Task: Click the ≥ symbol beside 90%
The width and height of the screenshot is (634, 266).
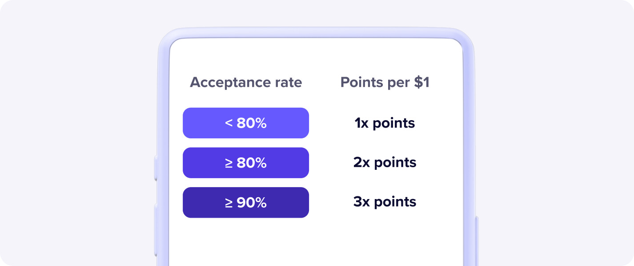Action: pos(229,203)
